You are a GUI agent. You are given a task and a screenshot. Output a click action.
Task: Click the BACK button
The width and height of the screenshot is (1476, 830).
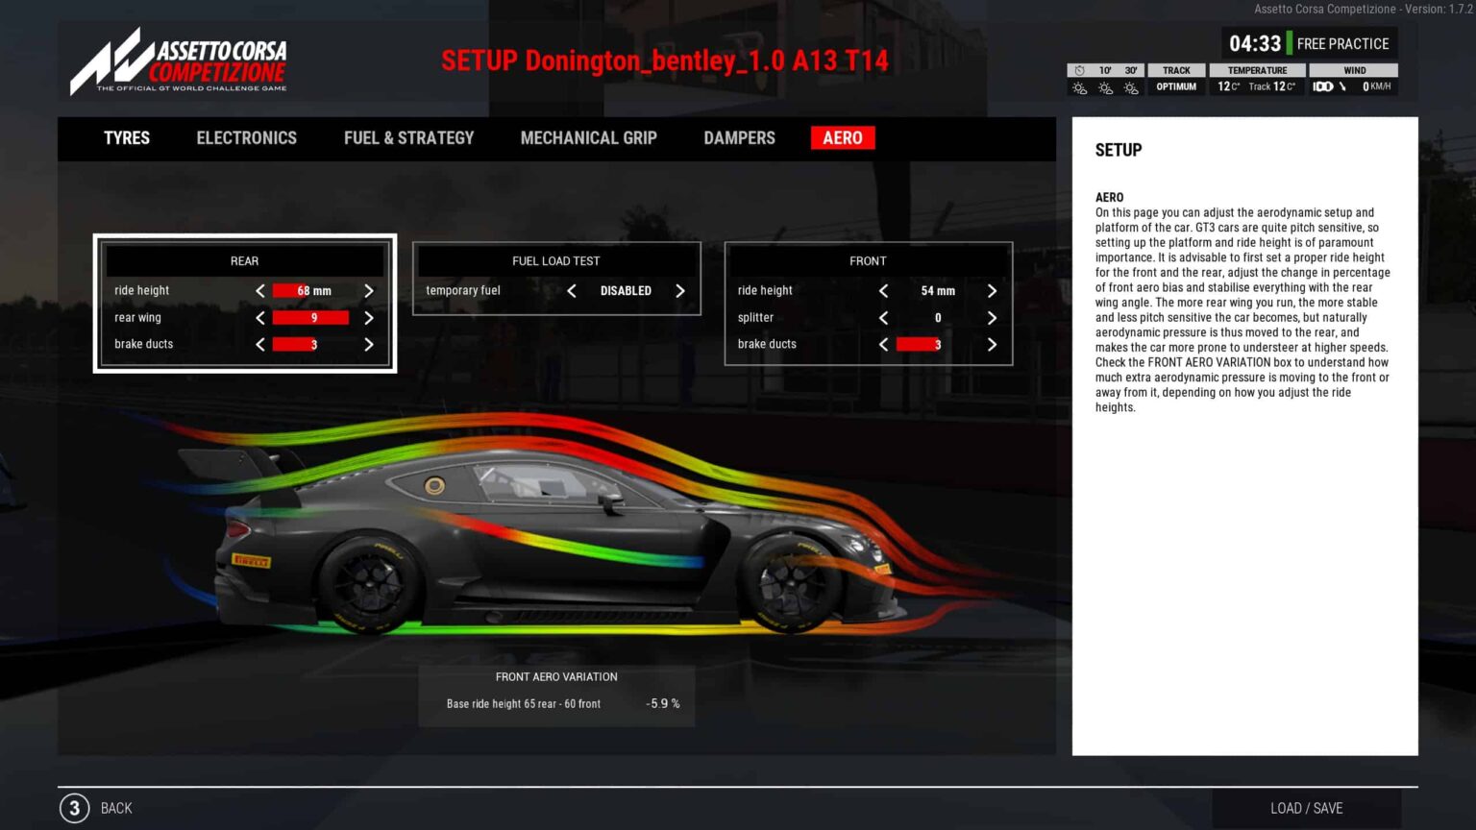tap(115, 808)
